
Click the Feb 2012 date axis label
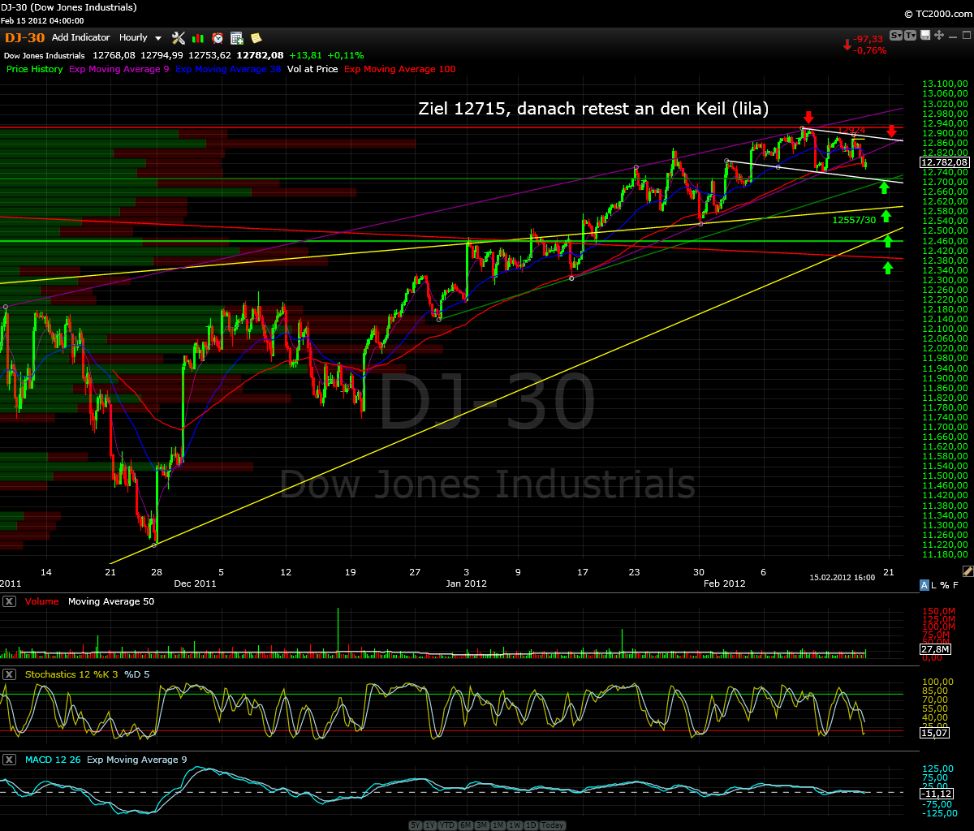(x=724, y=583)
